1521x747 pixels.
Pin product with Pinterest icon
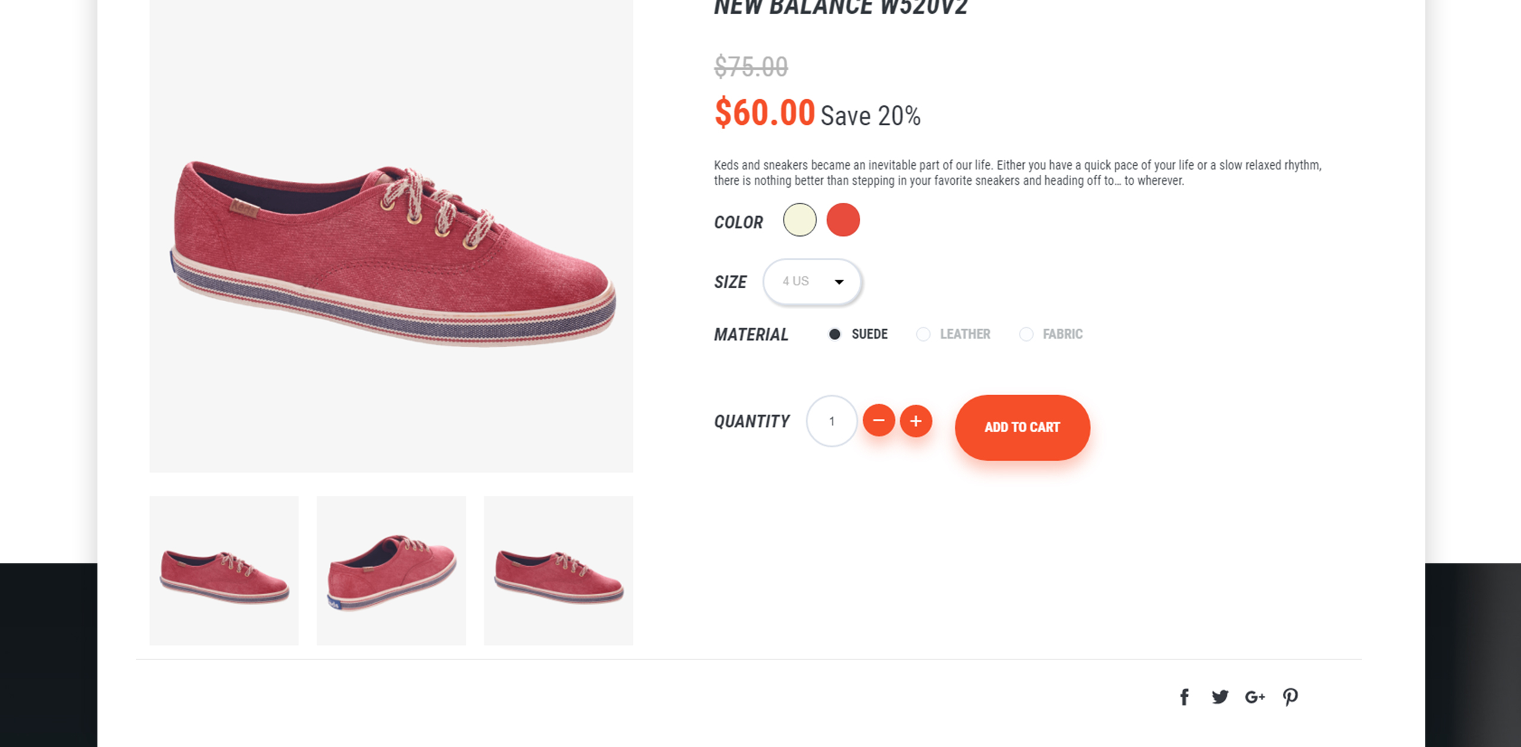click(x=1290, y=697)
